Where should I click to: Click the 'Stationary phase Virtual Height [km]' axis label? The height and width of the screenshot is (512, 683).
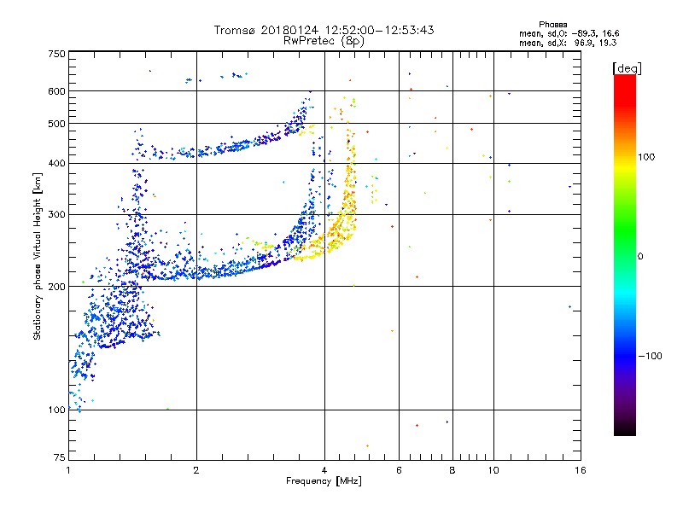coord(37,256)
